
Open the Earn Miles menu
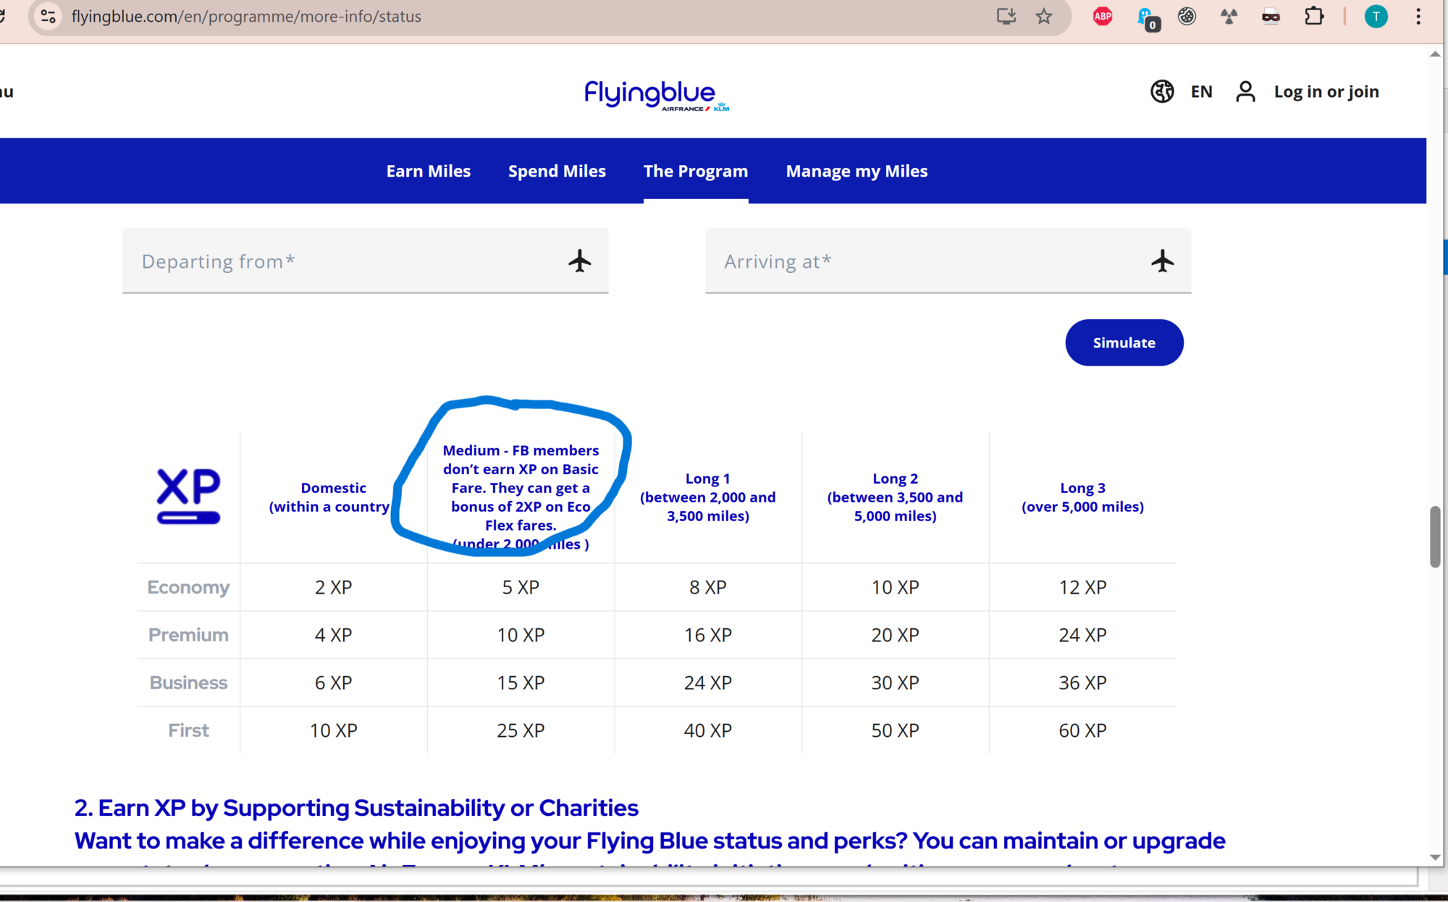[x=429, y=171]
